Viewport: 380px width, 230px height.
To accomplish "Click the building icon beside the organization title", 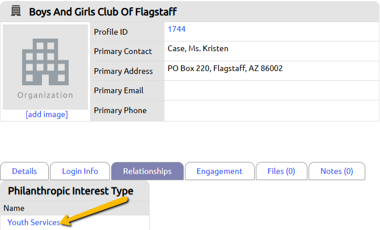I will pos(16,11).
